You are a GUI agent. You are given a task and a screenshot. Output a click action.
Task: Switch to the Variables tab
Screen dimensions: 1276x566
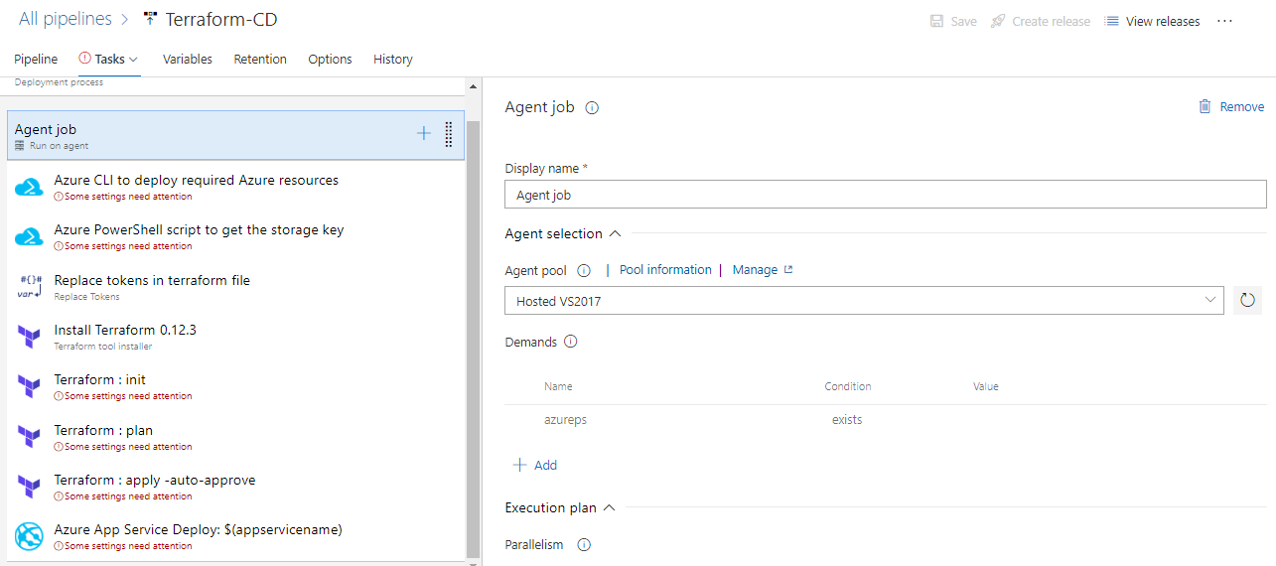click(188, 60)
